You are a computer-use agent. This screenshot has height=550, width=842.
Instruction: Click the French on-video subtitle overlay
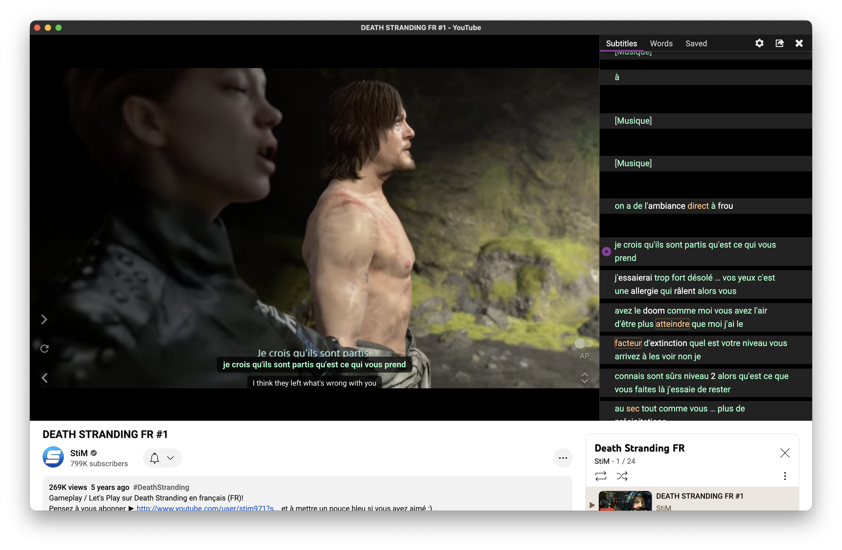(314, 364)
